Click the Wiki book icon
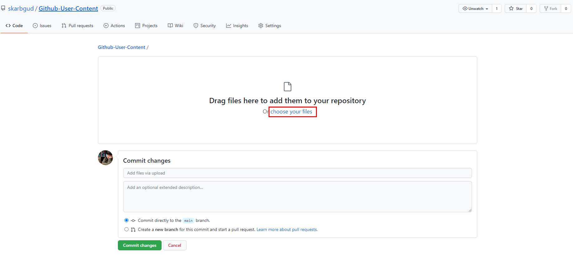This screenshot has width=573, height=259. click(170, 26)
